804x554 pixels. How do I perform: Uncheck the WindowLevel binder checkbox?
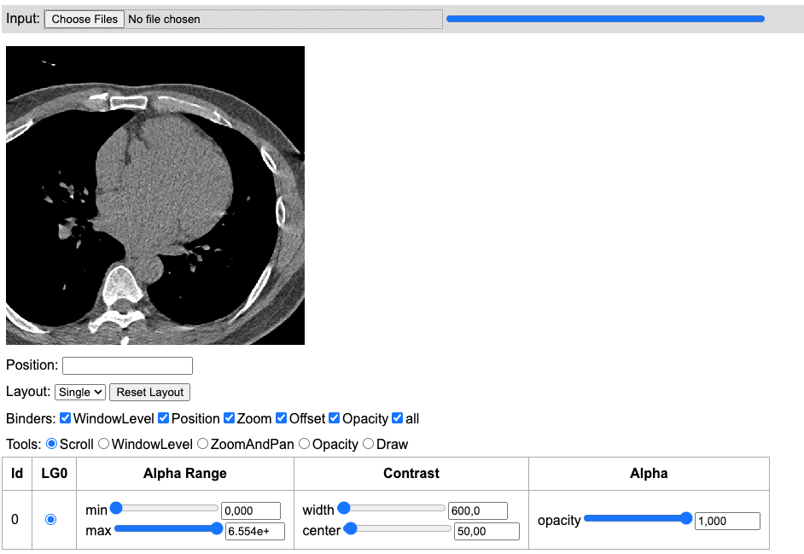tap(66, 418)
